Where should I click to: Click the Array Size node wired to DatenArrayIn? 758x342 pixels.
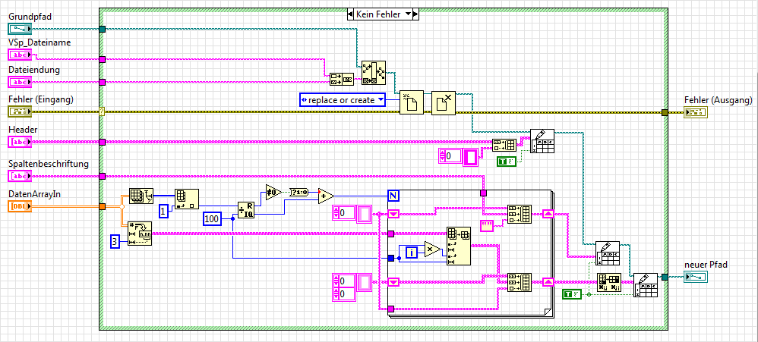coord(141,196)
